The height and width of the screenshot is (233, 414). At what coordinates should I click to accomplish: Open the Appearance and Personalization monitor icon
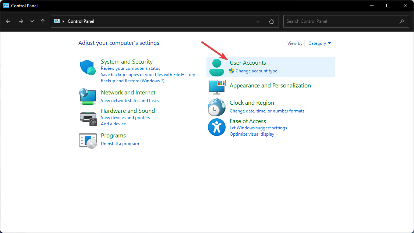(216, 87)
